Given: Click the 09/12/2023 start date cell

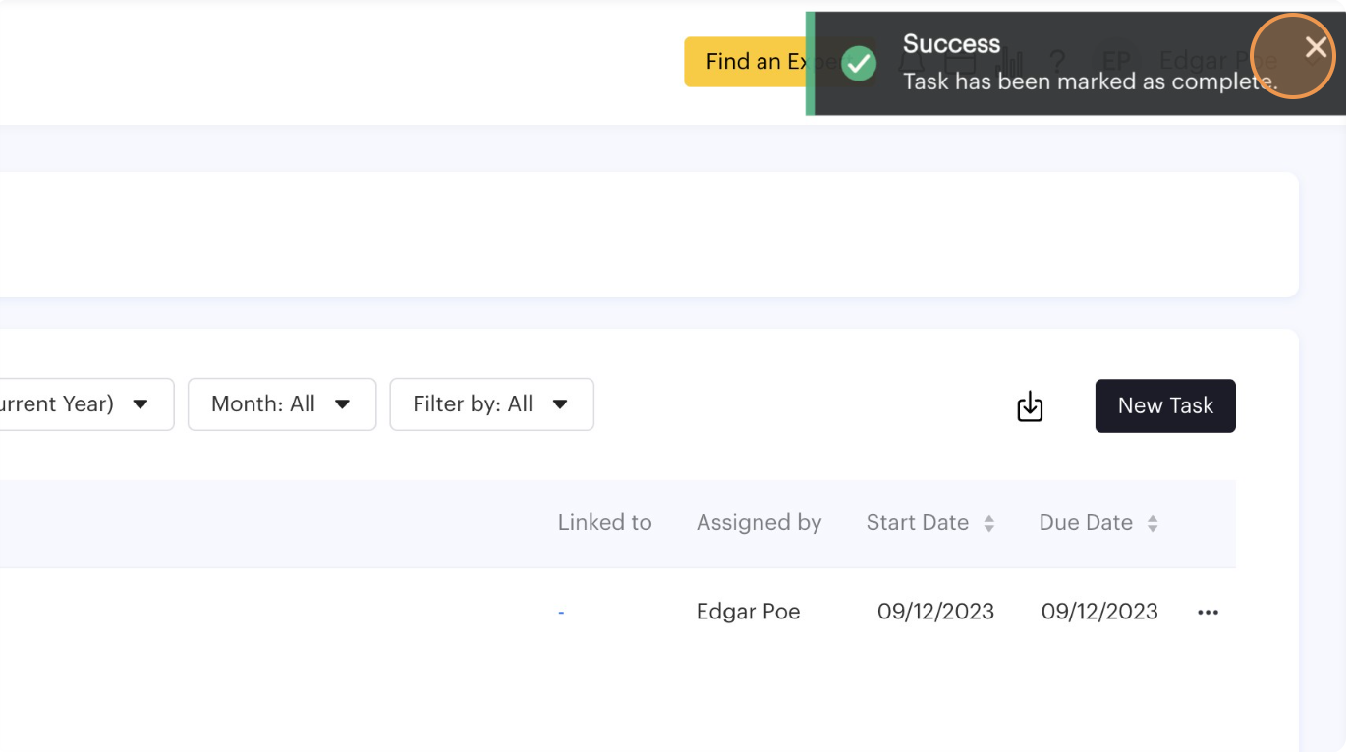Looking at the screenshot, I should point(935,612).
